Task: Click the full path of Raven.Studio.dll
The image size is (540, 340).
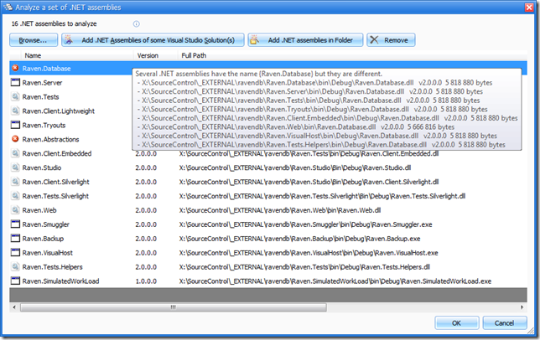Action: tap(295, 167)
